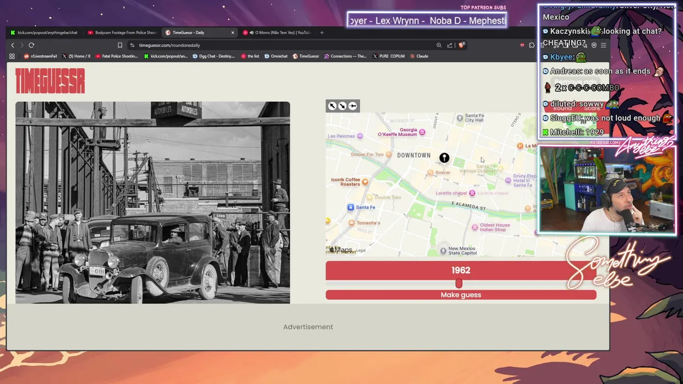The image size is (683, 384).
Task: Click the Loretto chapel map marker
Action: [472, 193]
